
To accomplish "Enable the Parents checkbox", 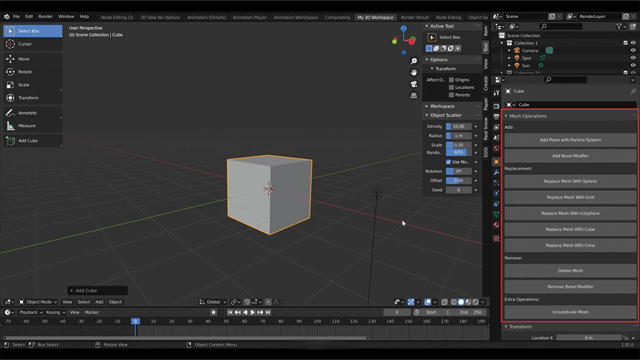I will point(451,95).
